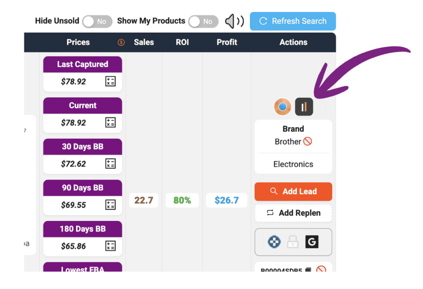Image resolution: width=423 pixels, height=289 pixels.
Task: Toggle the Show My Products switch
Action: tap(203, 21)
